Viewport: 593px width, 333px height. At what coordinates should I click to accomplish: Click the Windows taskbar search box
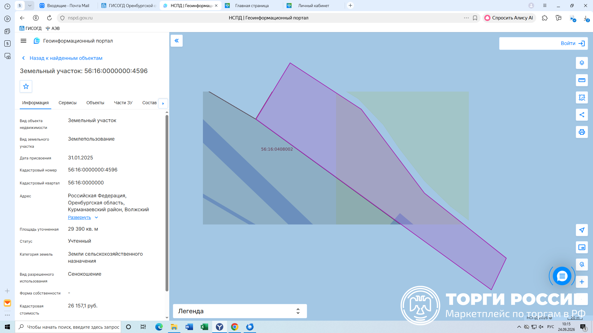click(68, 327)
